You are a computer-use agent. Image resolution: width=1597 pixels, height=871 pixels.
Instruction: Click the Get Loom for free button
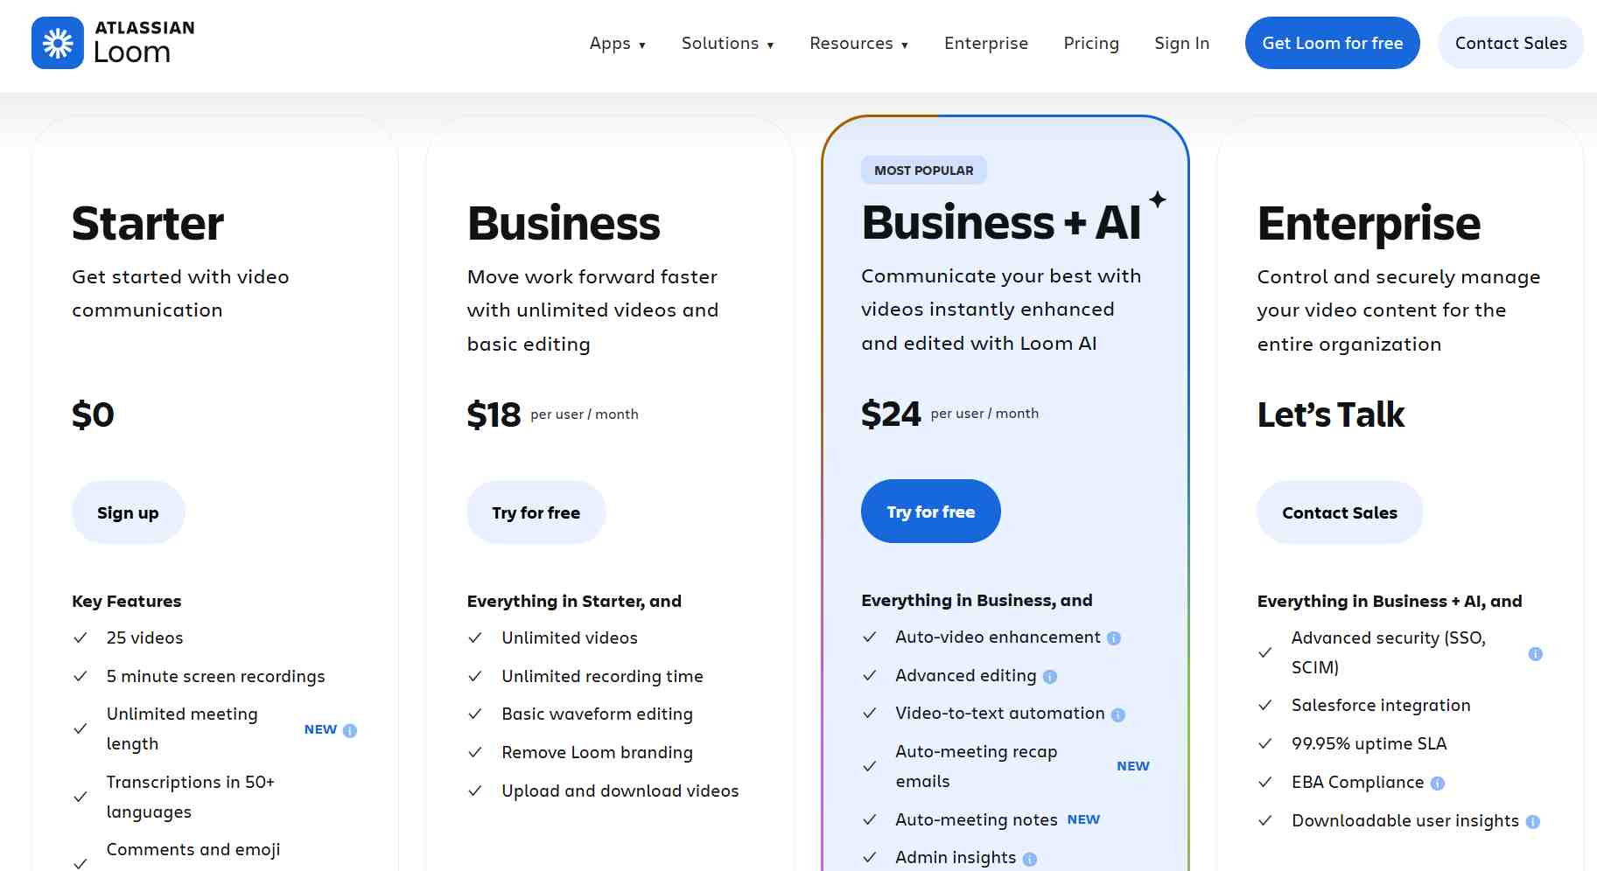[x=1332, y=42]
